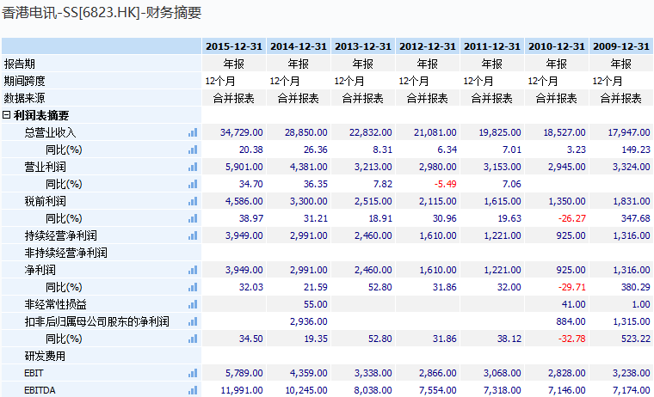Select revenue value 28,850.00
The image size is (654, 397).
coord(306,132)
